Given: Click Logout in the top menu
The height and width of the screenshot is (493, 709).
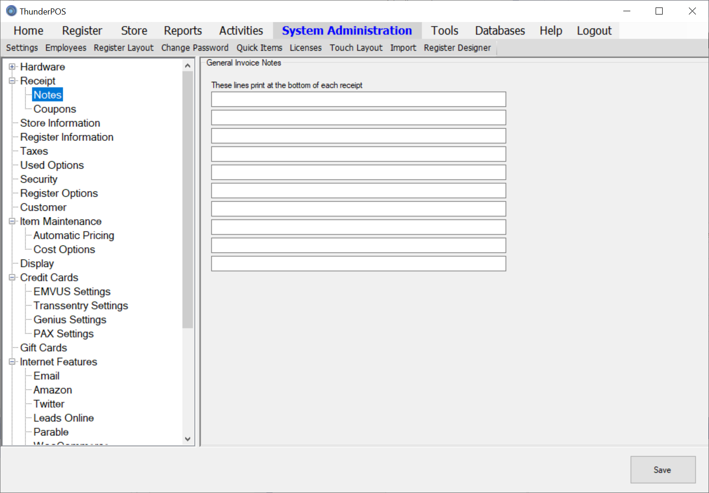Looking at the screenshot, I should pyautogui.click(x=594, y=31).
